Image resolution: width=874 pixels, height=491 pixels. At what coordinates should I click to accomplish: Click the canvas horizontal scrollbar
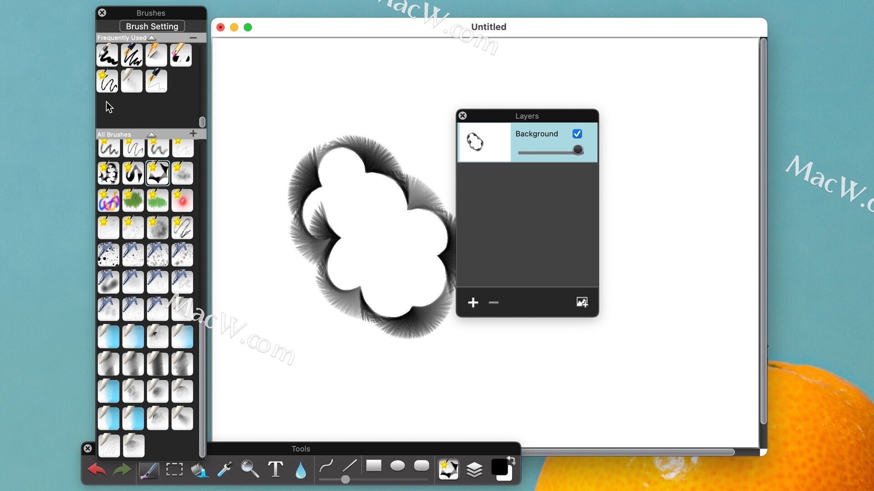628,452
